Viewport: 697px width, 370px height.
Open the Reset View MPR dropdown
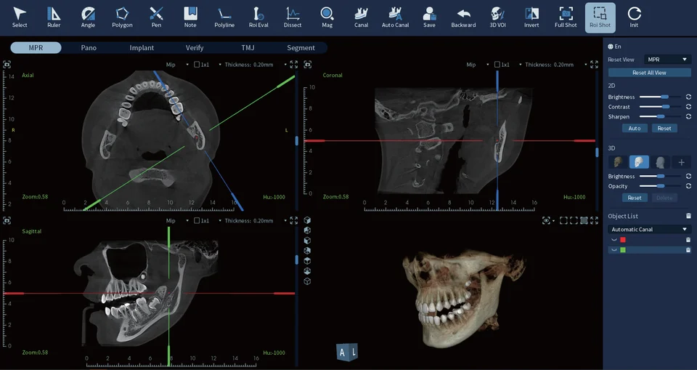(x=667, y=59)
